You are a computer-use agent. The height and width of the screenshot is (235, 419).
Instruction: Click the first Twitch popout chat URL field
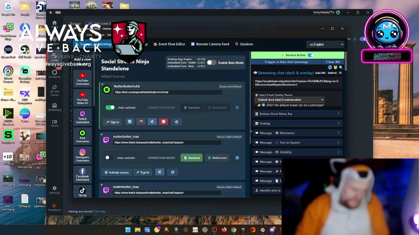pos(168,142)
